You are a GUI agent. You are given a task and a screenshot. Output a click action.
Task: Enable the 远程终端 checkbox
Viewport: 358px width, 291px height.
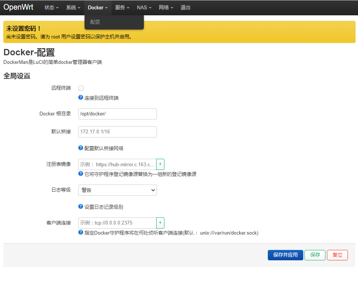click(81, 88)
